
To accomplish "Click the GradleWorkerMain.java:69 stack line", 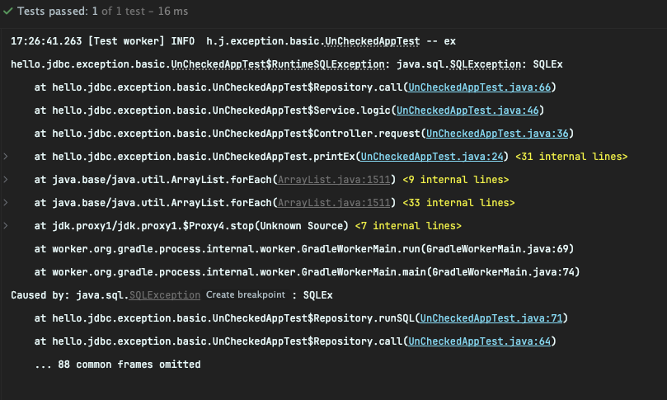I will [x=304, y=248].
